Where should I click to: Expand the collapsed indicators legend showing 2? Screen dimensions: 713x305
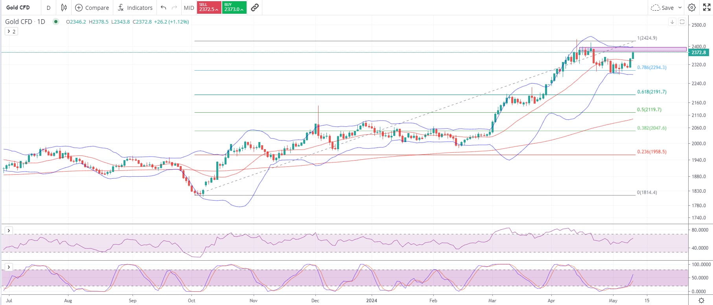(11, 31)
